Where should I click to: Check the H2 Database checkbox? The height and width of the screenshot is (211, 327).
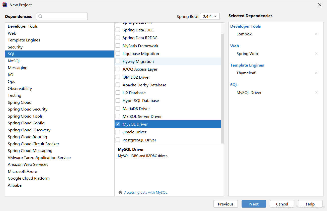[118, 93]
